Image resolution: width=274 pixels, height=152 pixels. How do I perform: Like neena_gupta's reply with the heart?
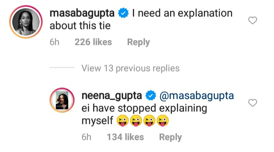252,103
